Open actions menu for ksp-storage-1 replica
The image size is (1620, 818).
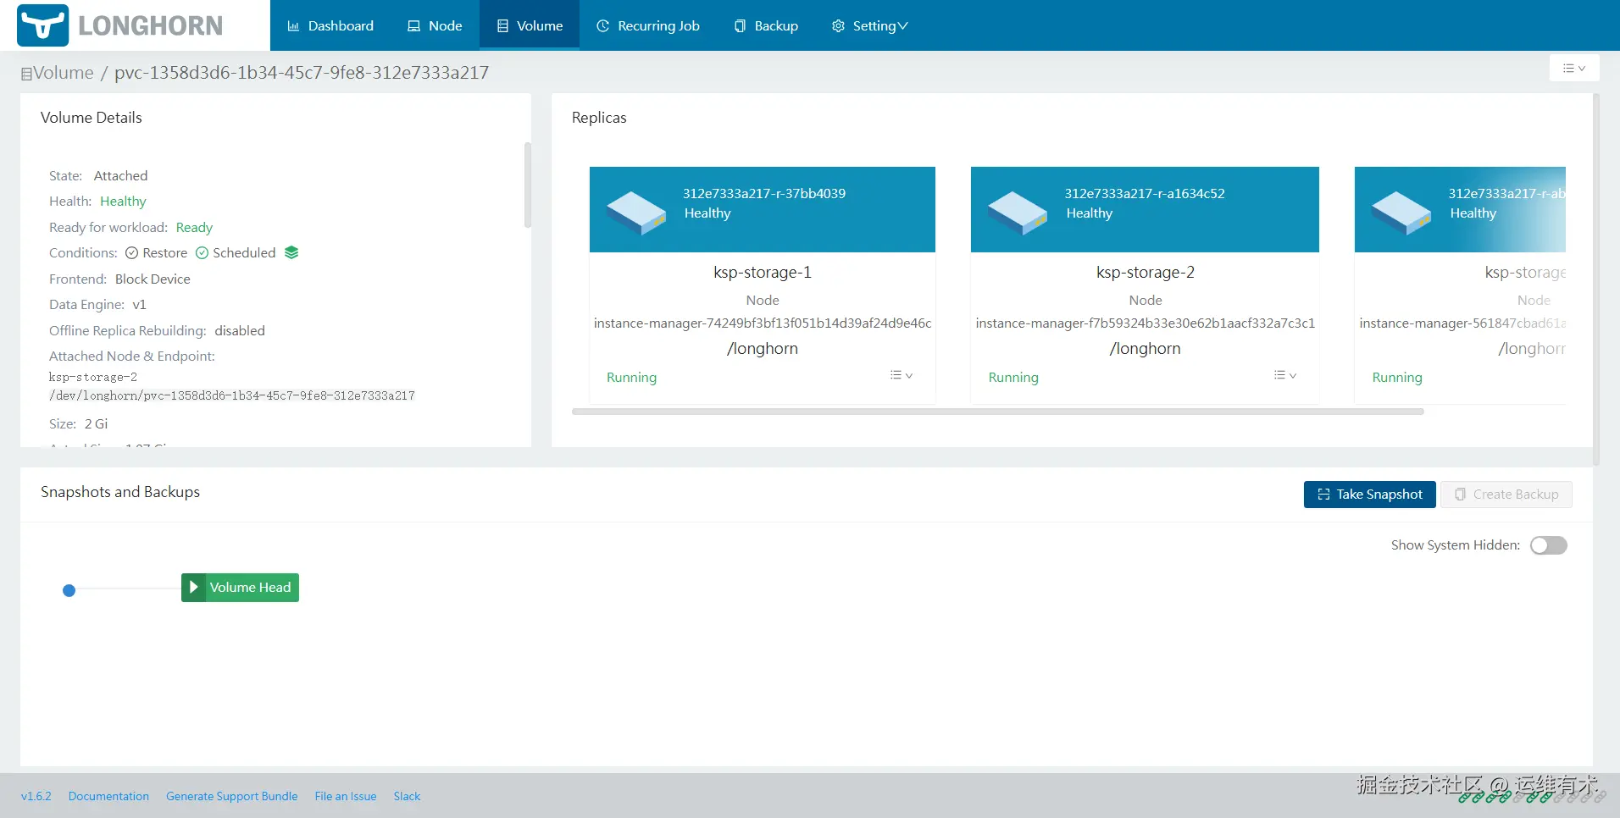[x=902, y=375]
